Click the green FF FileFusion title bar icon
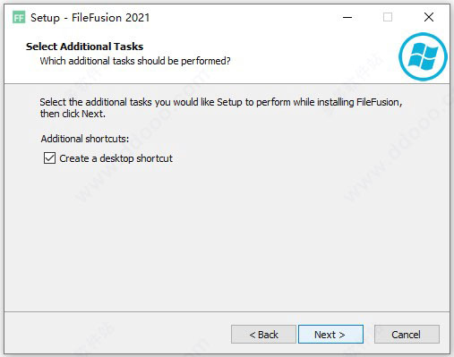 pos(19,18)
